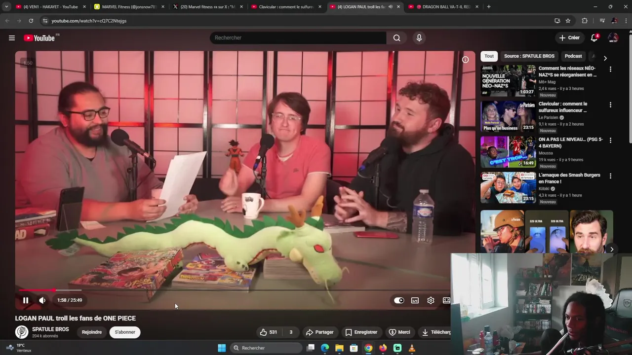
Task: Open options for PSG 5-4 BAYERN video
Action: point(610,141)
